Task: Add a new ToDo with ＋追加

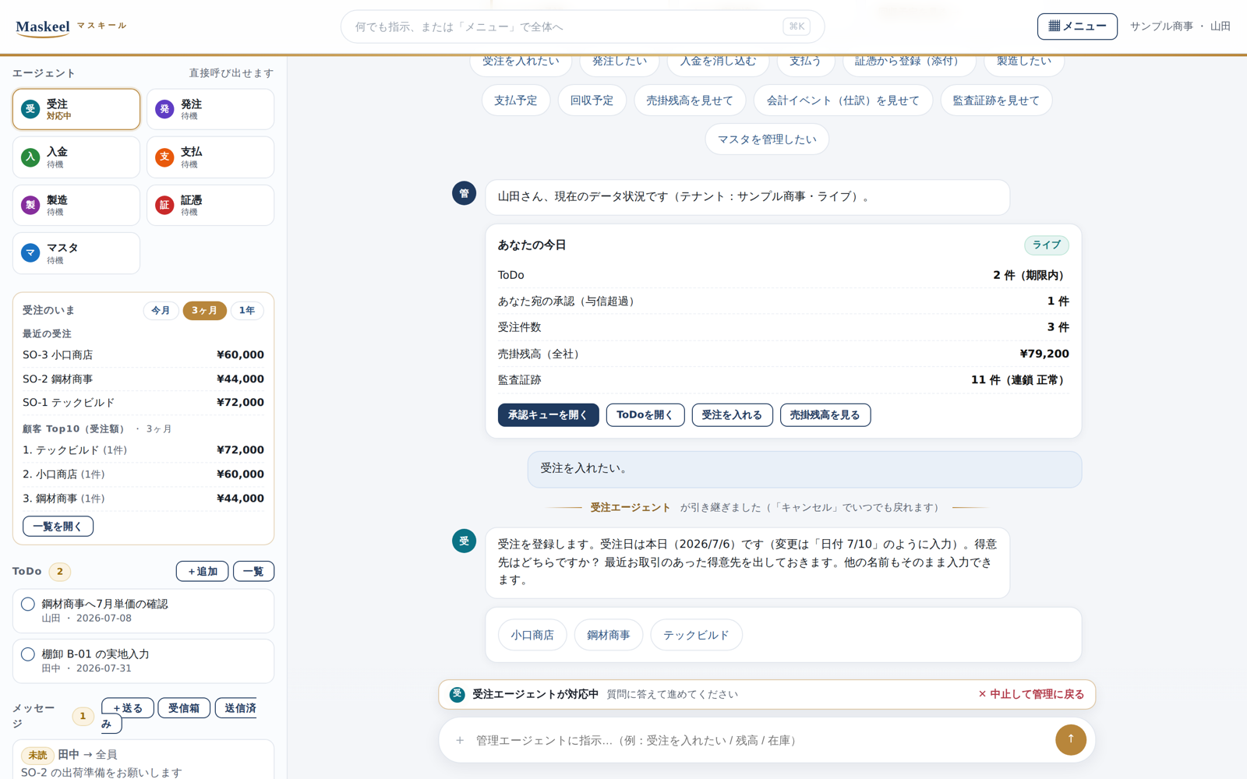Action: point(203,571)
